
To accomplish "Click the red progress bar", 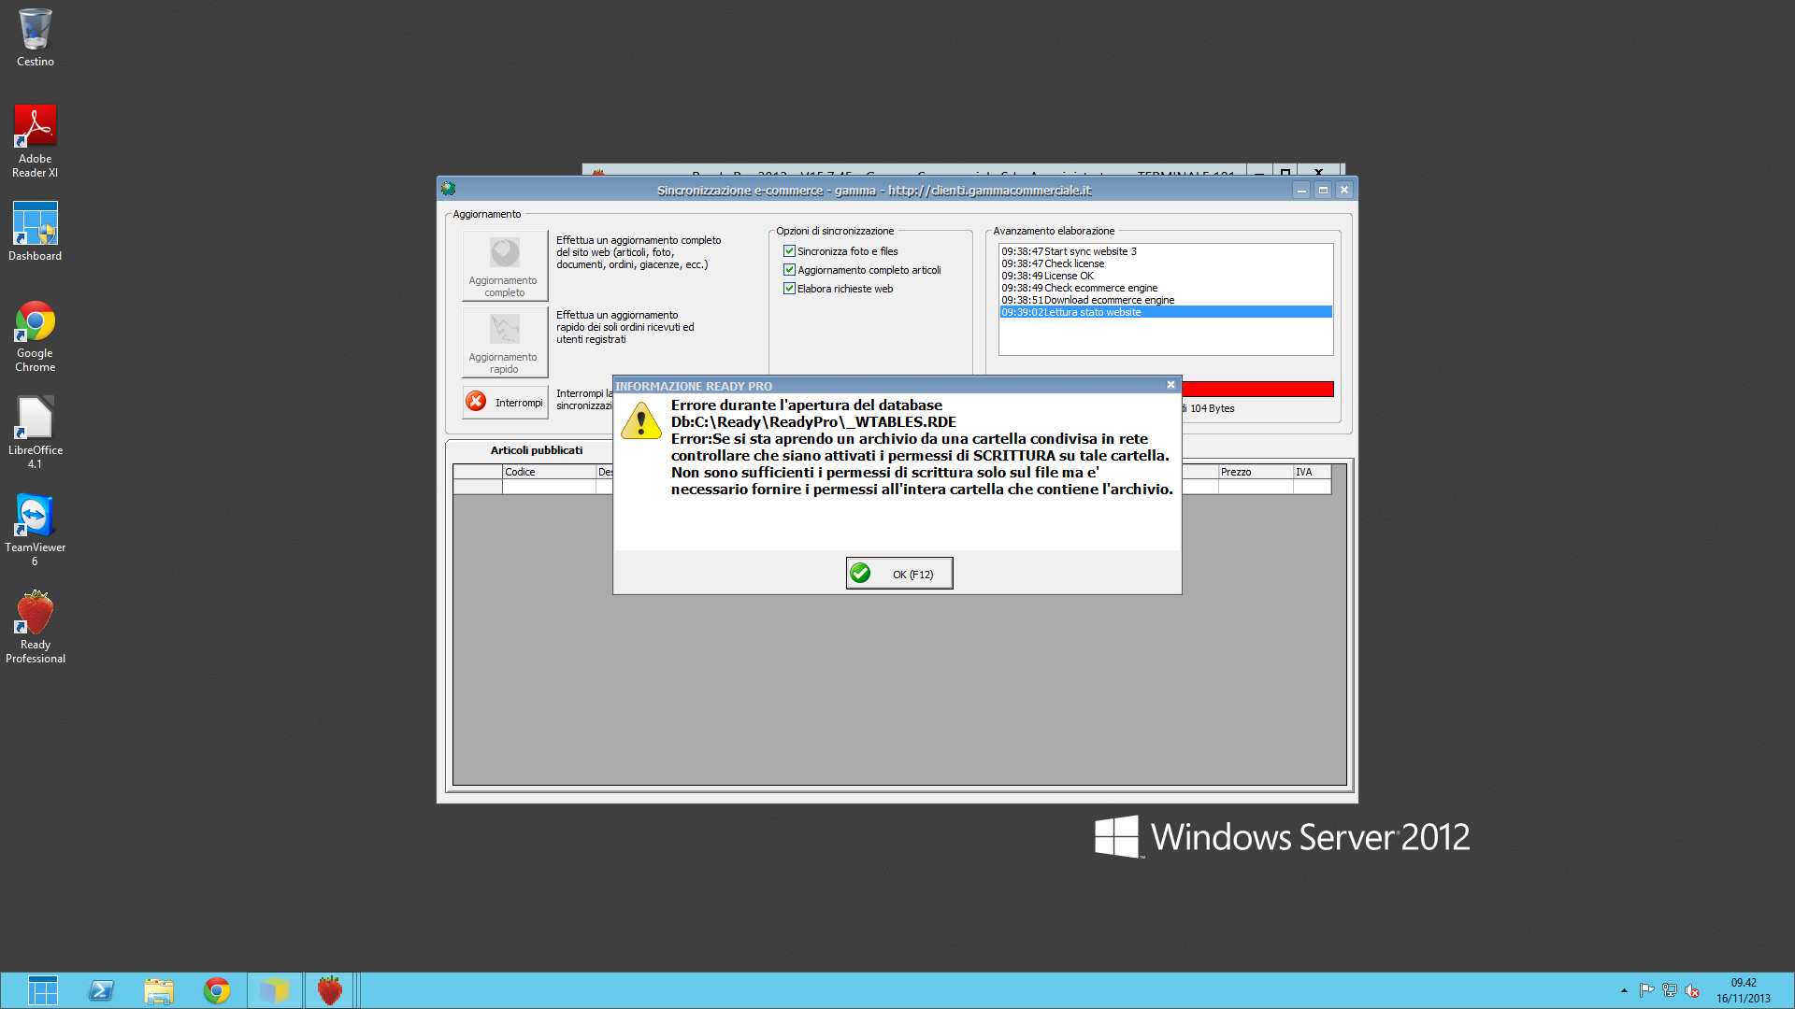I will tap(1256, 389).
